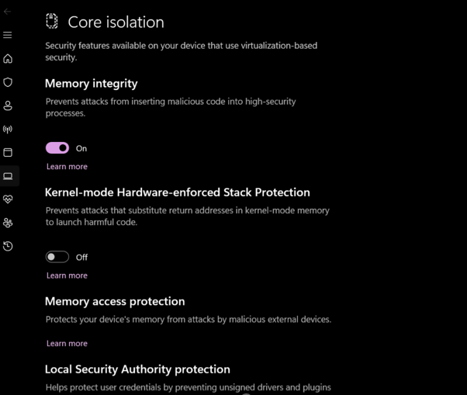Click Learn more under Kernel-mode Stack Protection
The width and height of the screenshot is (467, 395).
point(67,275)
